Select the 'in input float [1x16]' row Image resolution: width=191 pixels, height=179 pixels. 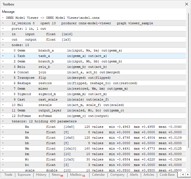click(x=93, y=34)
